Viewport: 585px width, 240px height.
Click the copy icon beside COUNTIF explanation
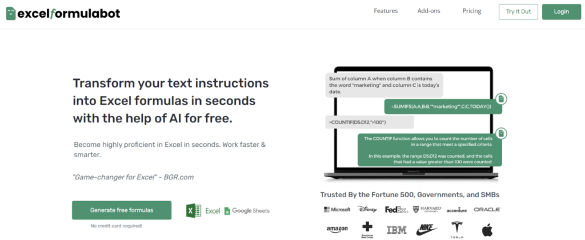coord(502,133)
